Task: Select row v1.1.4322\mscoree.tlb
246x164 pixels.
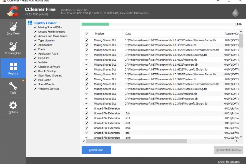Action: [x=160, y=64]
